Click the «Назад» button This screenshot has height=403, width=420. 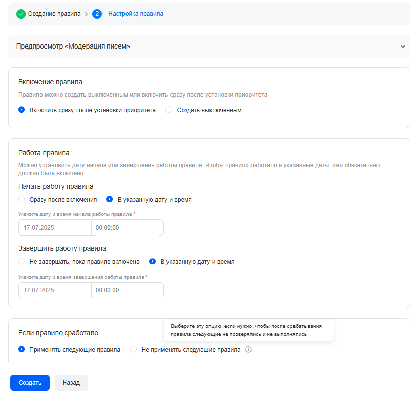click(x=71, y=383)
